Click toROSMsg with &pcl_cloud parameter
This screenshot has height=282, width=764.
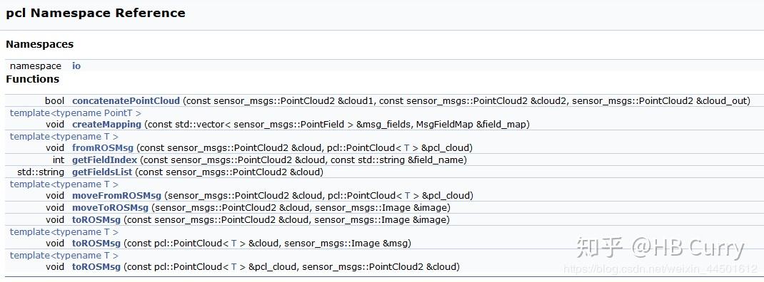[x=96, y=266]
